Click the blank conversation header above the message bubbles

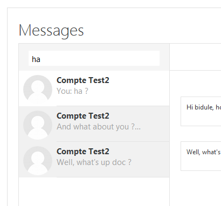click(195, 57)
